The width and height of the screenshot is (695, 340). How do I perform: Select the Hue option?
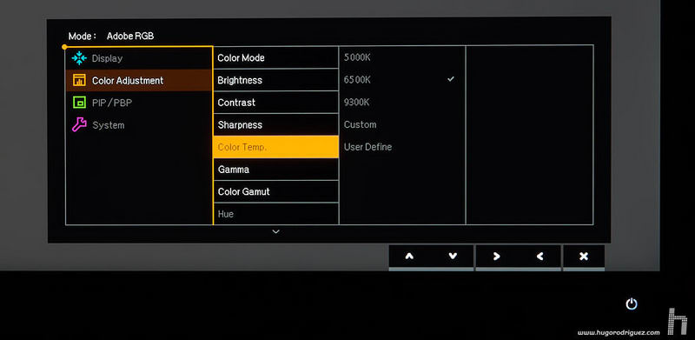coord(276,214)
